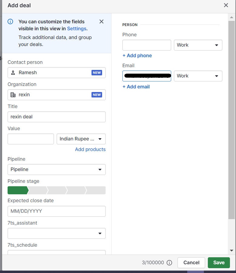Dismiss the customize fields info banner
This screenshot has height=273, width=236.
tap(101, 21)
